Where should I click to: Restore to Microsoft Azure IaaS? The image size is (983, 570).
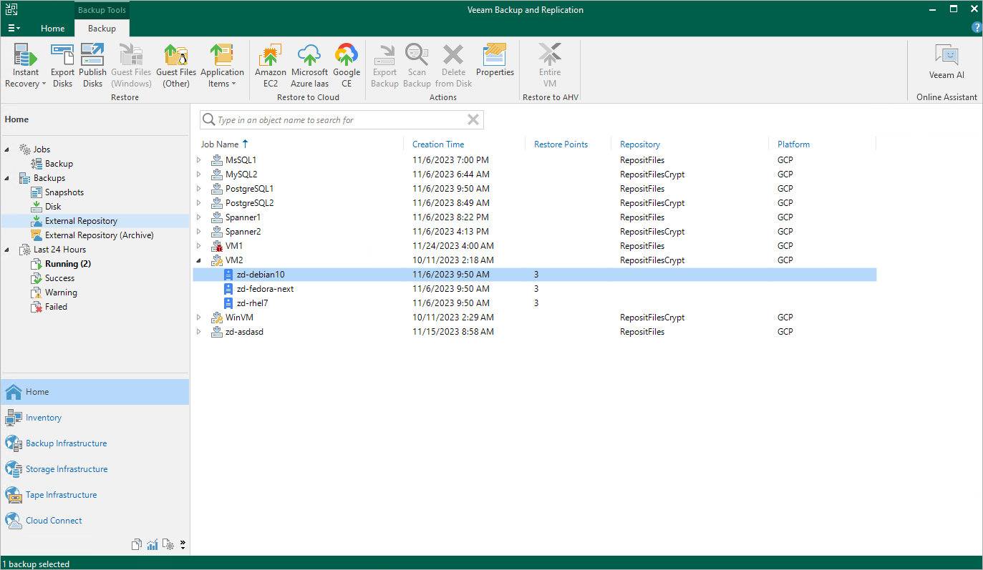pos(309,65)
